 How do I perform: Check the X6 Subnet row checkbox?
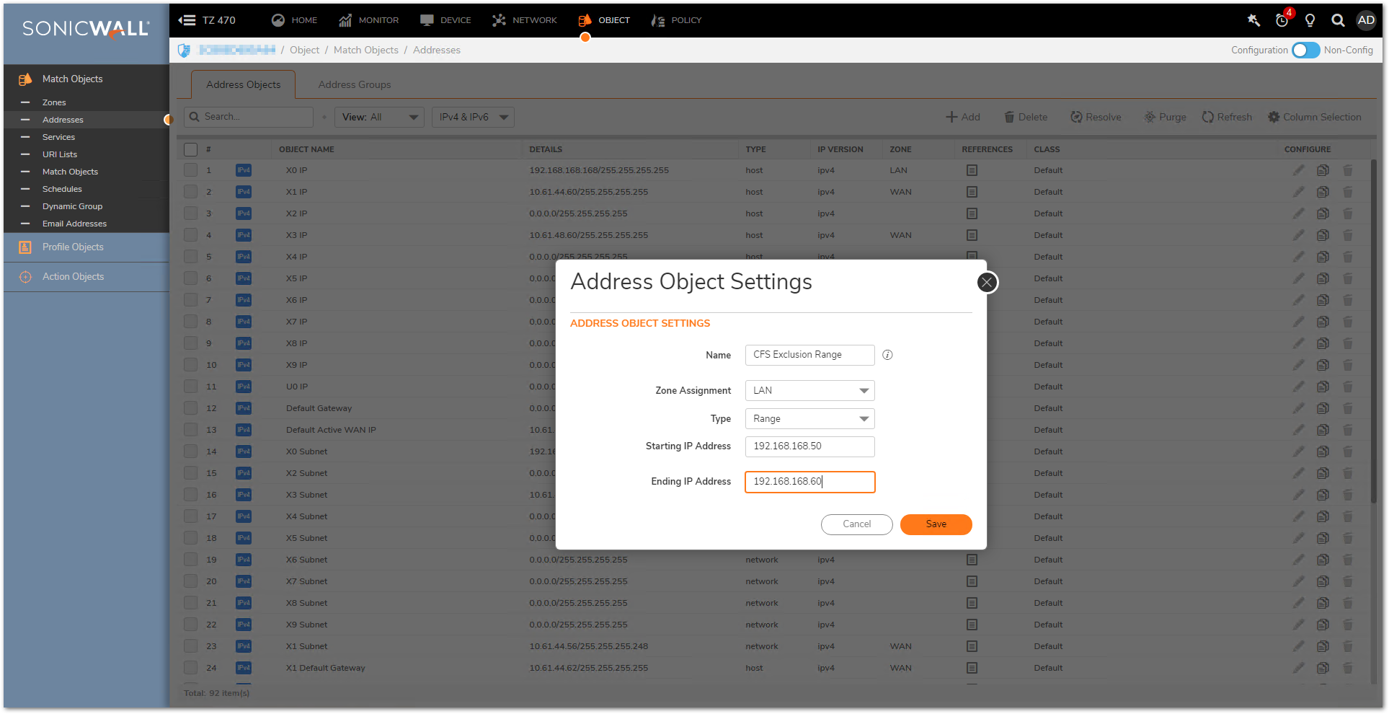point(190,560)
